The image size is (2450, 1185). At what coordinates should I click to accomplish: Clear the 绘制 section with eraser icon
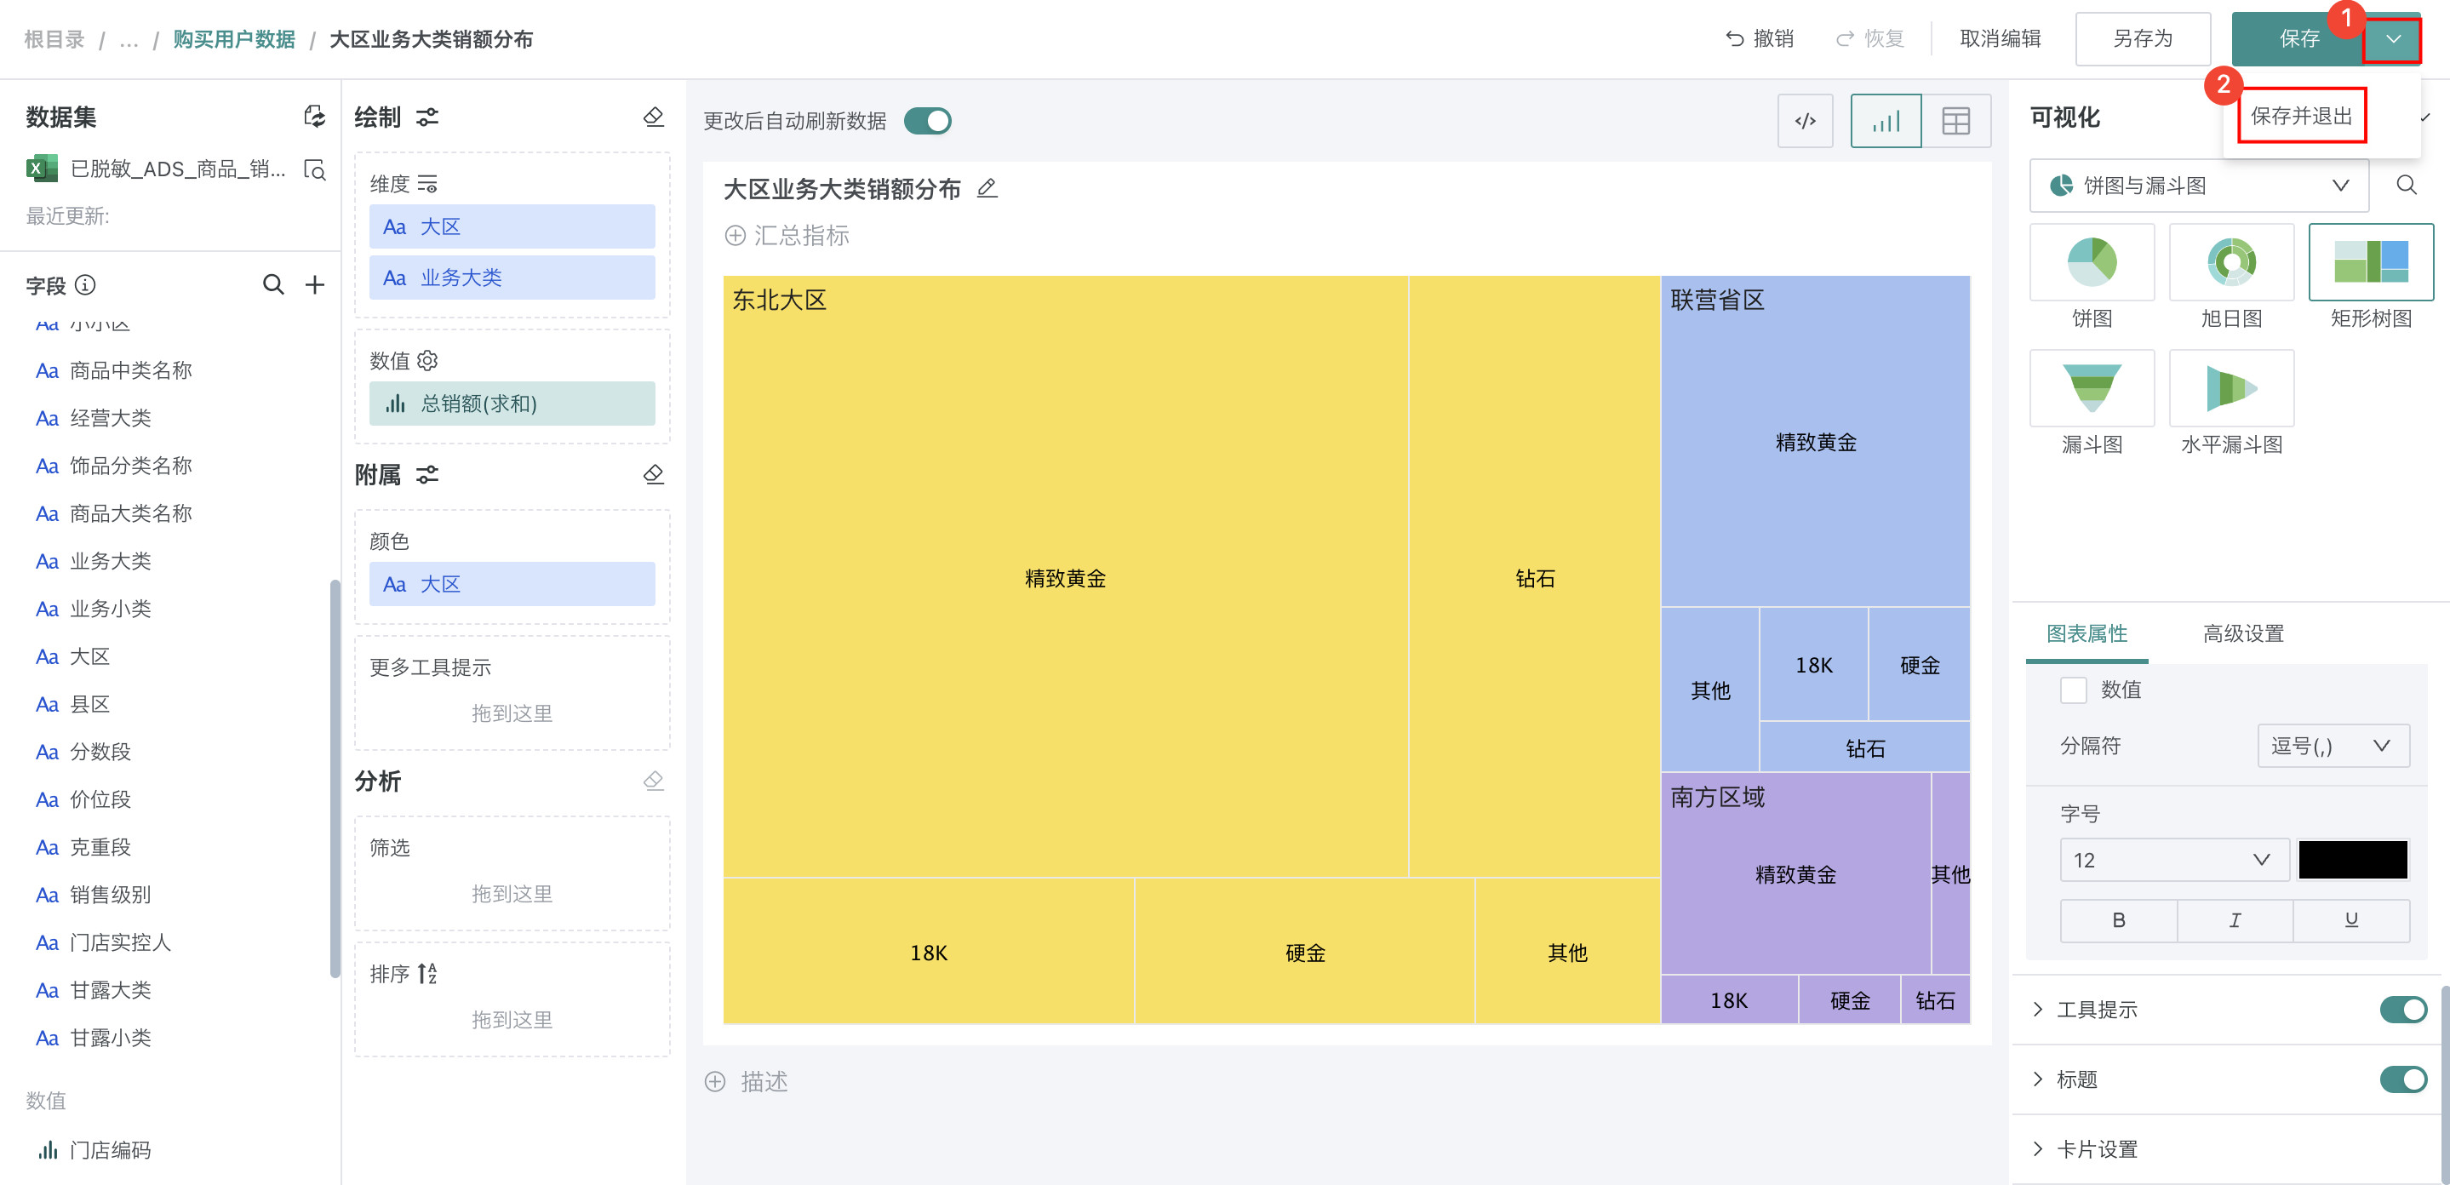coord(654,117)
